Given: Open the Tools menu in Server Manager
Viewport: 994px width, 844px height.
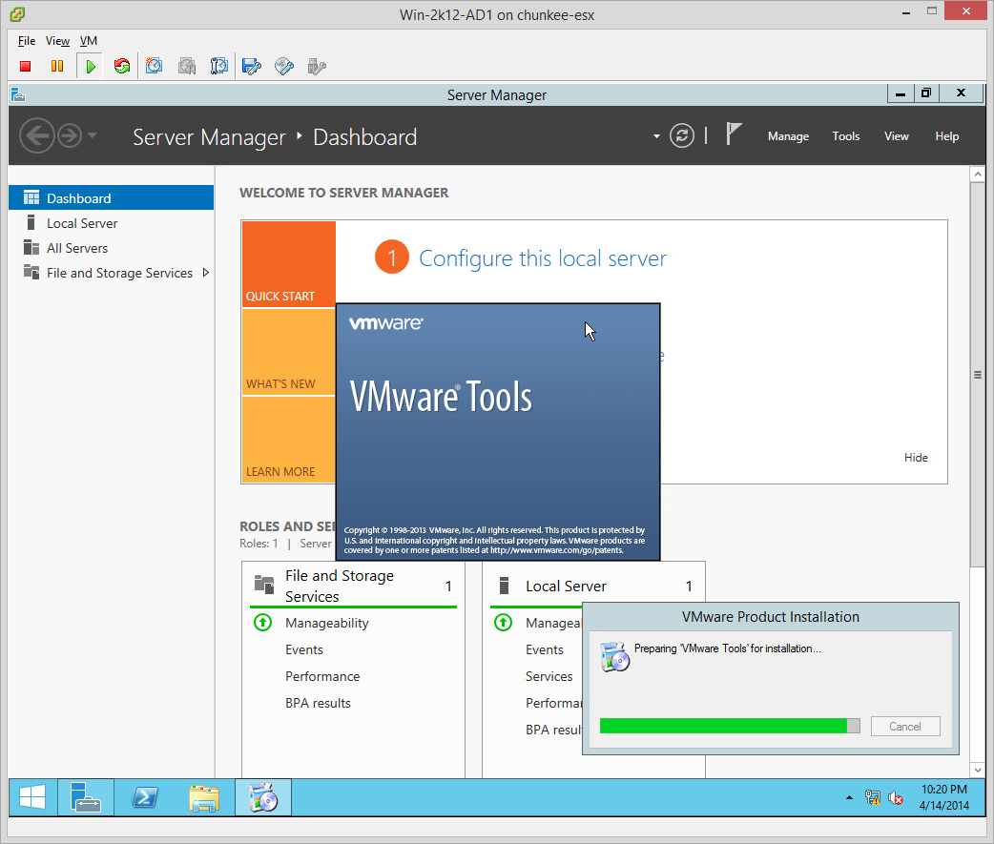Looking at the screenshot, I should click(x=845, y=136).
